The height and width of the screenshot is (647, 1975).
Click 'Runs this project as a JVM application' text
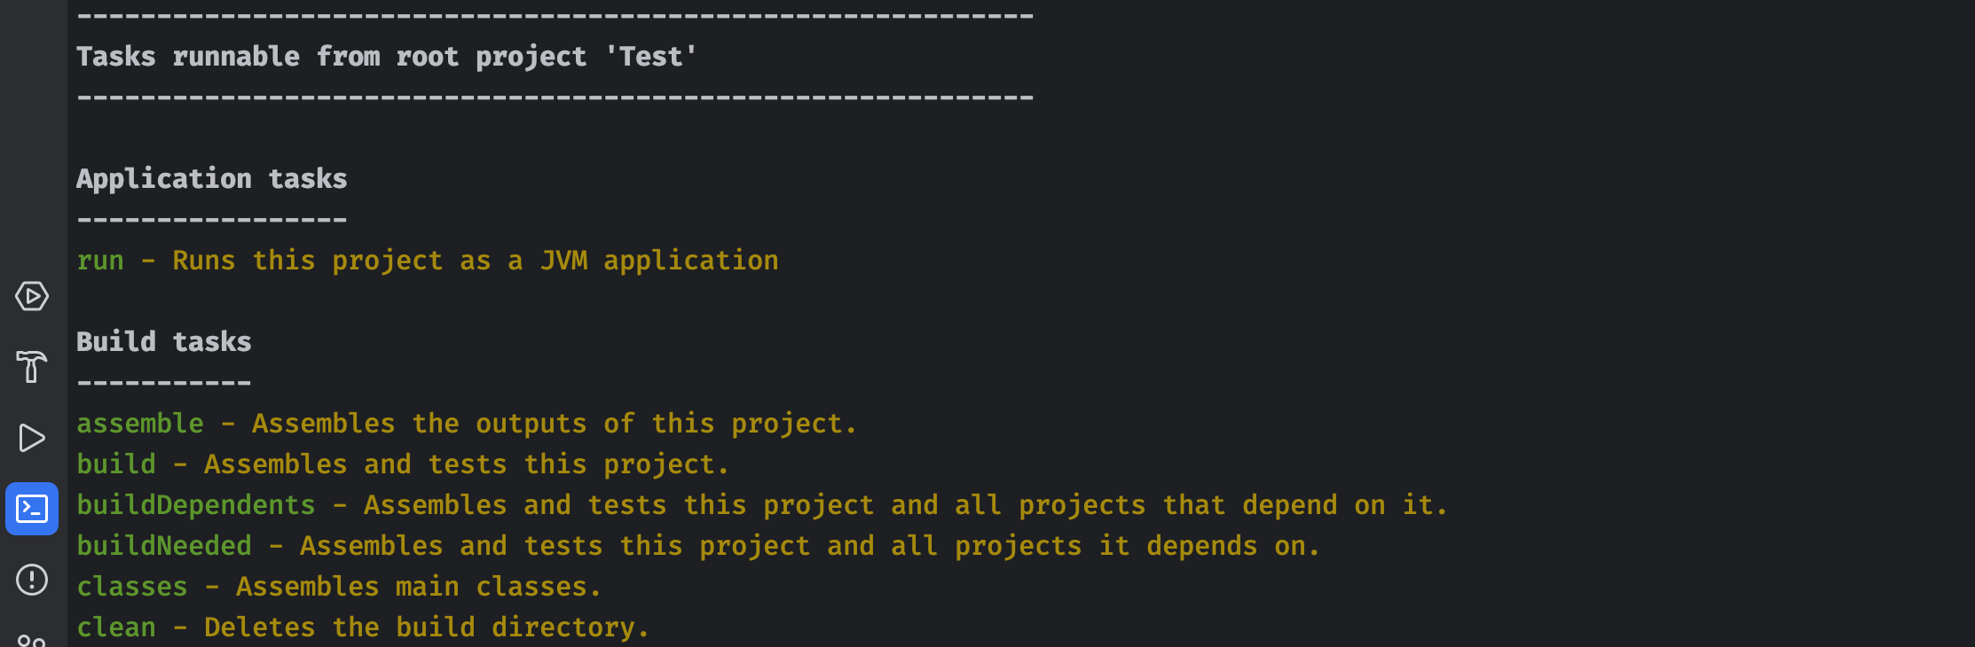tap(476, 261)
